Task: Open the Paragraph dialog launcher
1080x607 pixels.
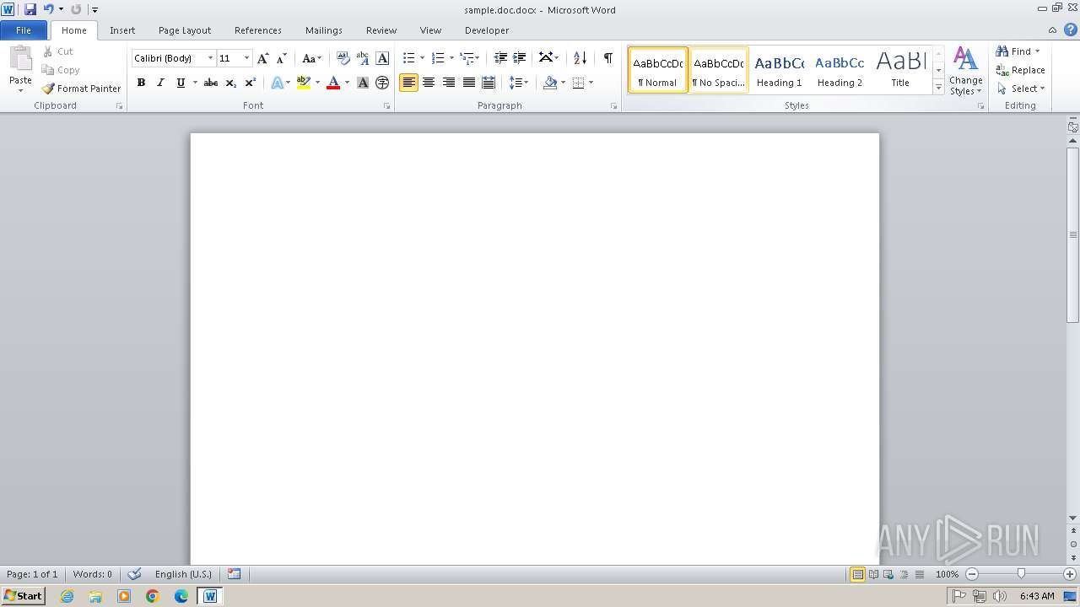Action: tap(614, 106)
